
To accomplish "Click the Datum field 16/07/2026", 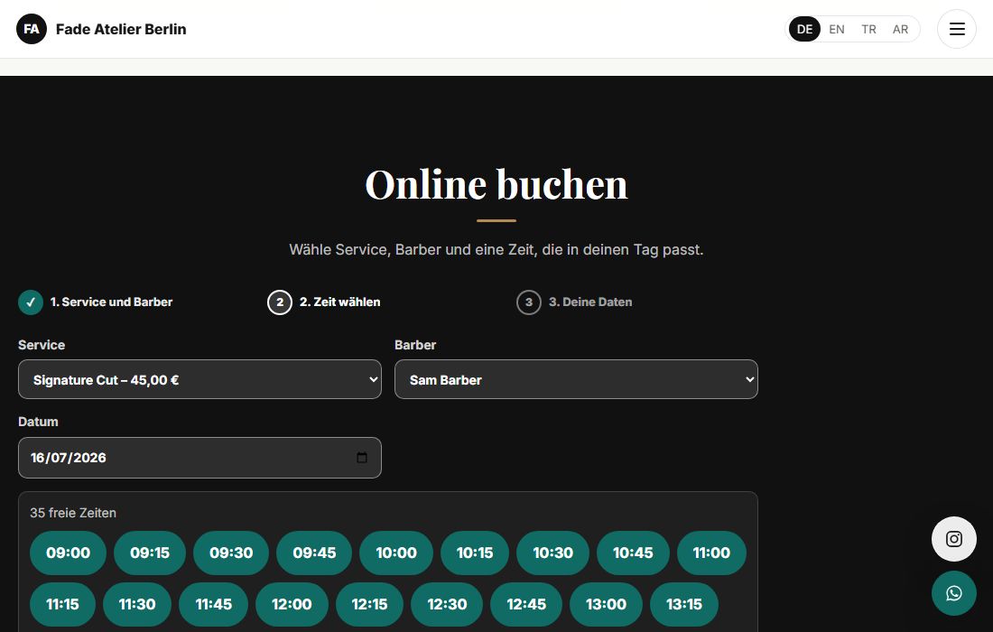I will (x=200, y=457).
